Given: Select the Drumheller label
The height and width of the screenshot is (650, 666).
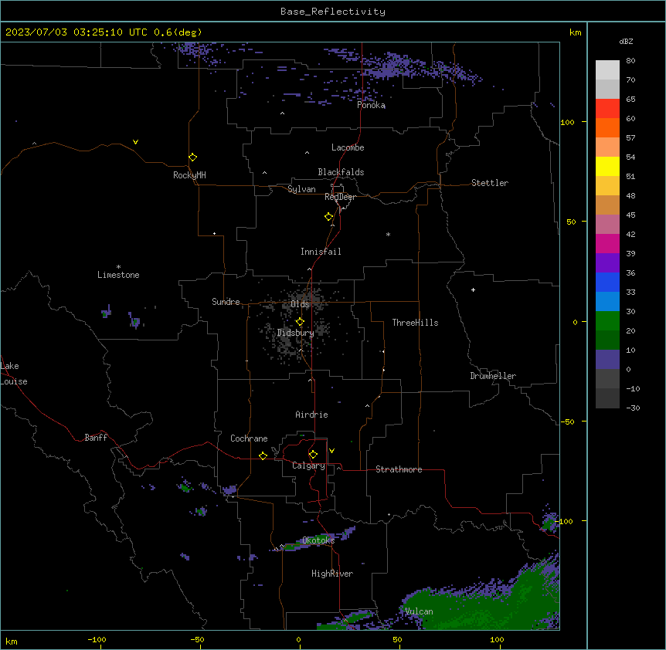Looking at the screenshot, I should click(x=493, y=376).
